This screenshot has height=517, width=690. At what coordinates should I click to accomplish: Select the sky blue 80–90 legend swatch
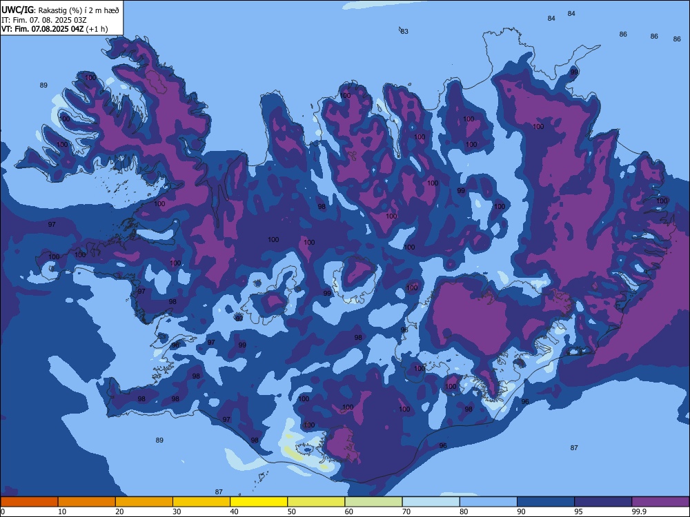[x=489, y=502]
